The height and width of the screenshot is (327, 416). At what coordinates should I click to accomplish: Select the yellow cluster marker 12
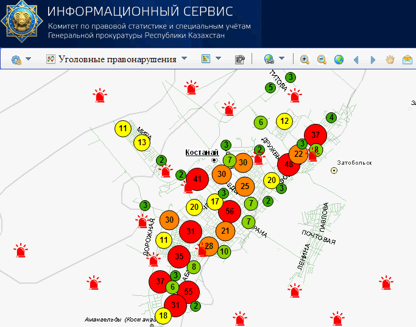[x=284, y=121]
